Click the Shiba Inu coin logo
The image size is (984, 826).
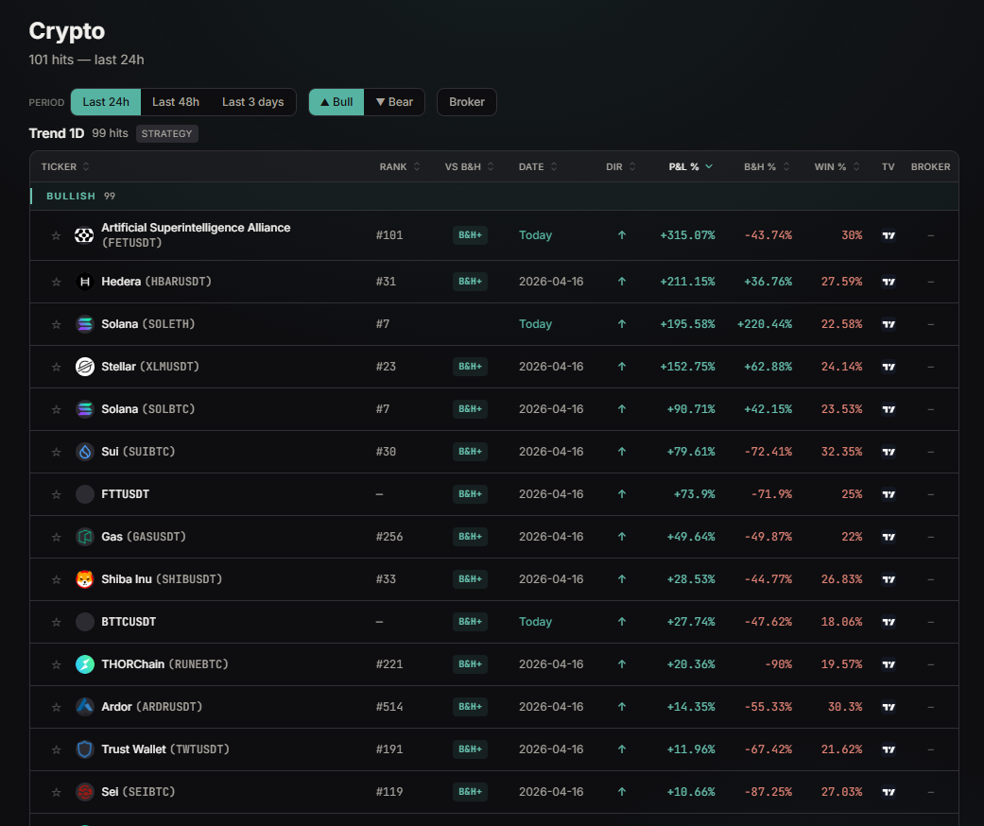(x=85, y=579)
